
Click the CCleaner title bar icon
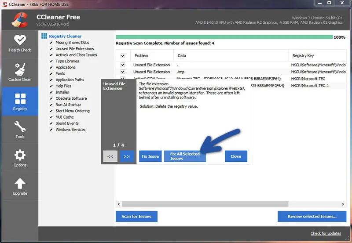click(x=5, y=4)
